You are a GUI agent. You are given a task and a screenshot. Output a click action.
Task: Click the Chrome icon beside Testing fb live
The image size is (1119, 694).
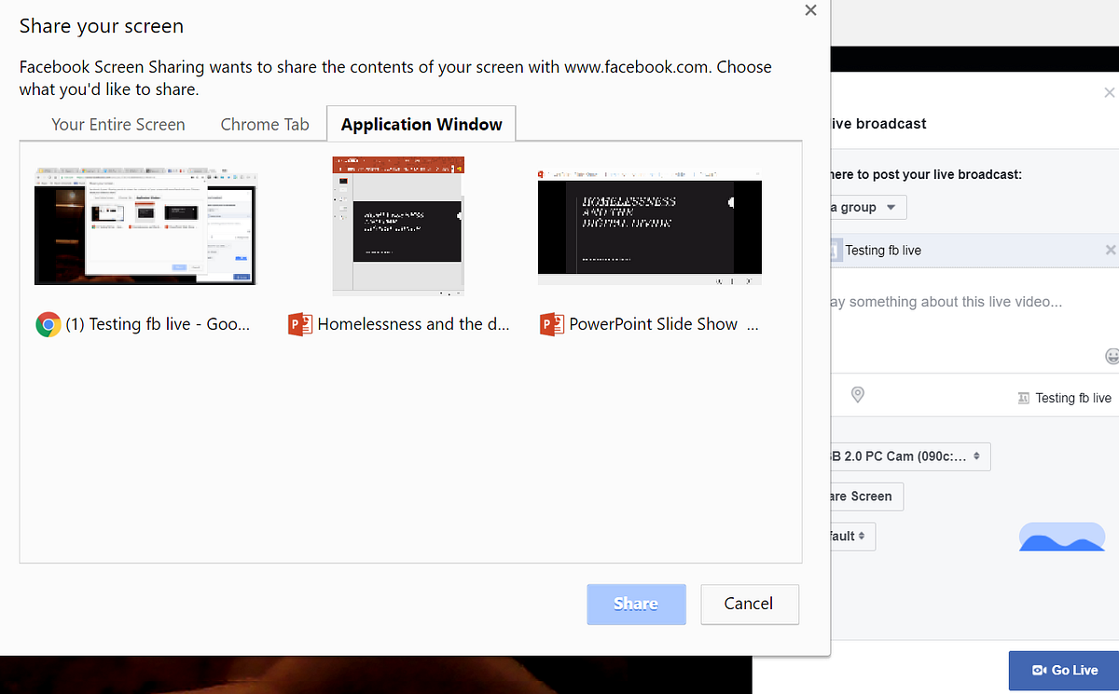pos(48,324)
